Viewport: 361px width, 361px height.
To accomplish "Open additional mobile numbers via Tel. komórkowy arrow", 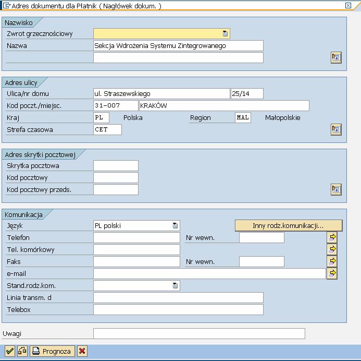I will pos(332,249).
